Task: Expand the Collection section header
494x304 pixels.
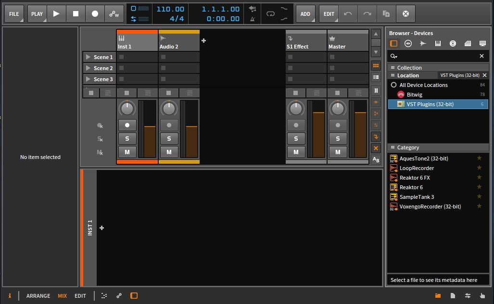Action: tap(438, 68)
